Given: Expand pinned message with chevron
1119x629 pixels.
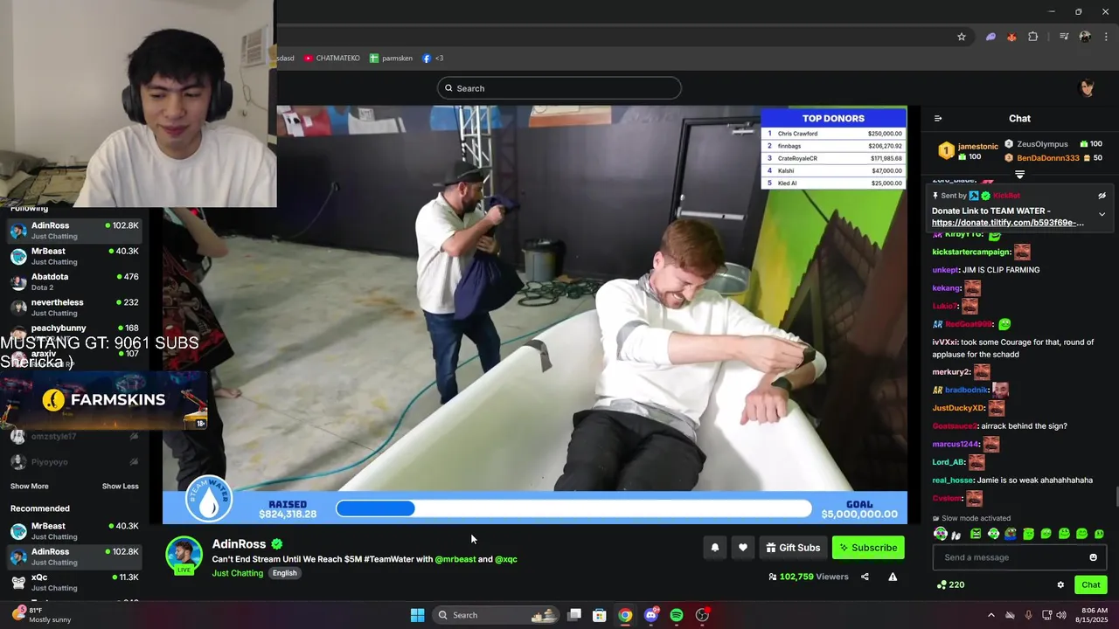Looking at the screenshot, I should 1102,214.
